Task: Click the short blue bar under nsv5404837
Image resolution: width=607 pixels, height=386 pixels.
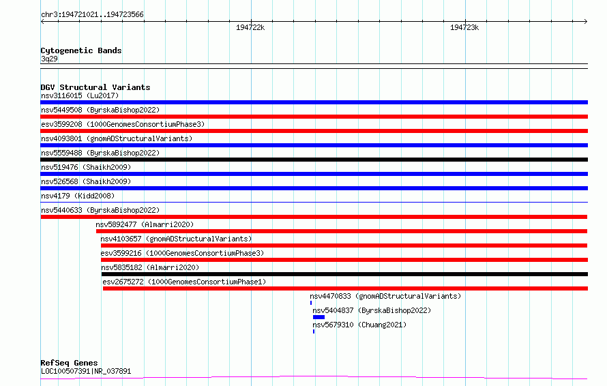Action: (x=319, y=317)
